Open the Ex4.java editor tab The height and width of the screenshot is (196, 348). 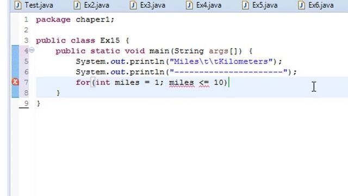(x=204, y=5)
